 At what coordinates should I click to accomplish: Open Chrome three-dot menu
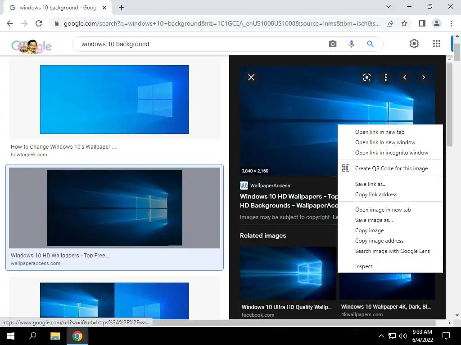(x=451, y=23)
